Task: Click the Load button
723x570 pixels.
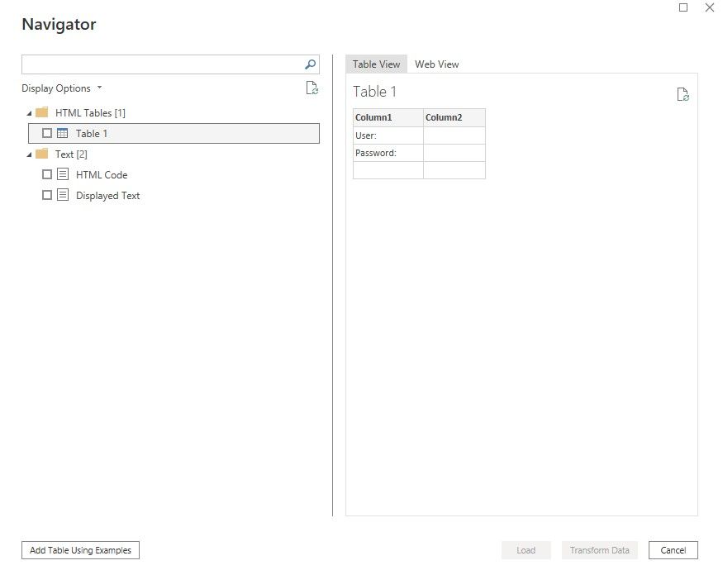Action: coord(526,550)
